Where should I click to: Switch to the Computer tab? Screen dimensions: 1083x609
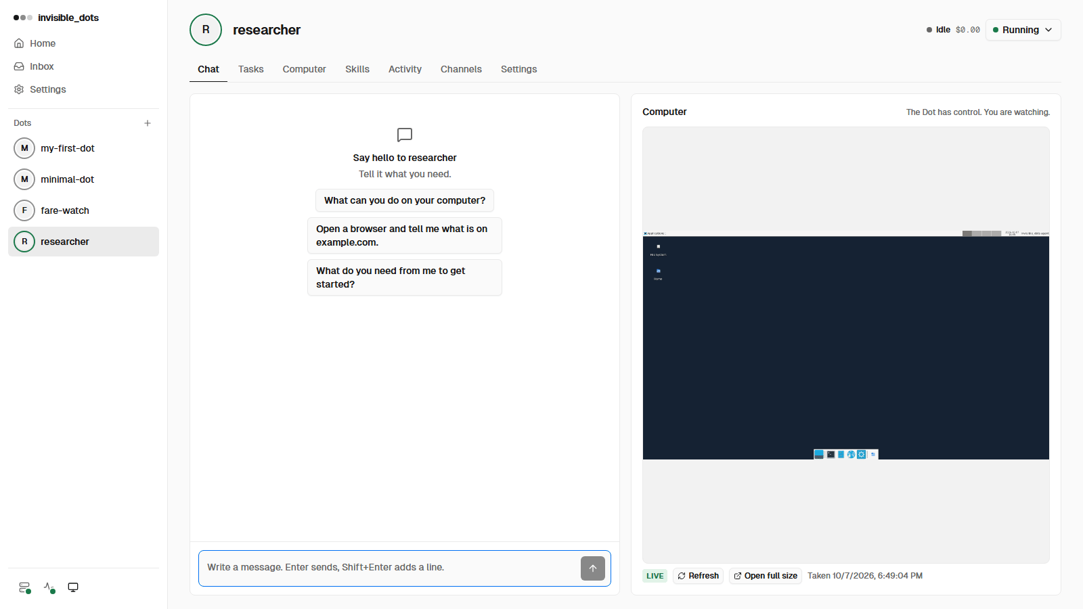304,69
